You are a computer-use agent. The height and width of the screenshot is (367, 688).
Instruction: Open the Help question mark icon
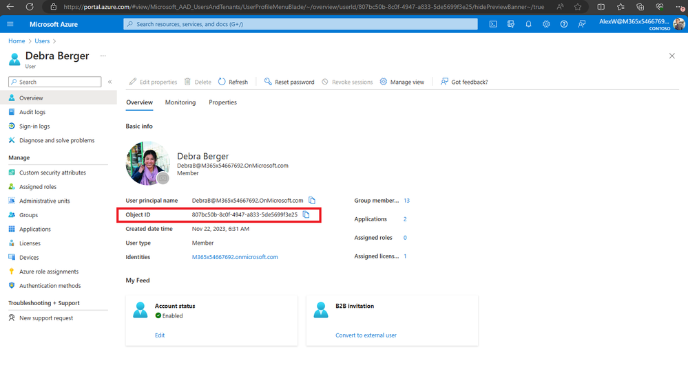click(564, 24)
